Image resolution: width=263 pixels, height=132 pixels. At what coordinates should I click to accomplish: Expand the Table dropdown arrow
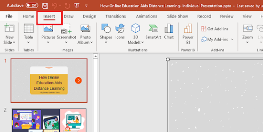[29, 42]
